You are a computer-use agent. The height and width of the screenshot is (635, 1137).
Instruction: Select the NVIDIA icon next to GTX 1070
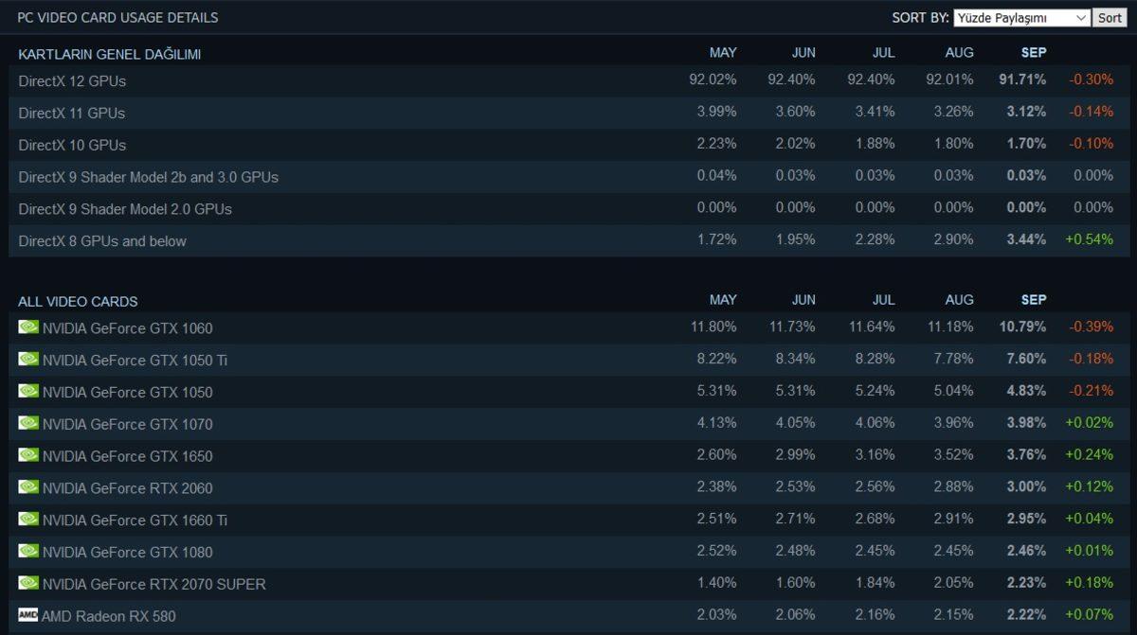click(29, 424)
